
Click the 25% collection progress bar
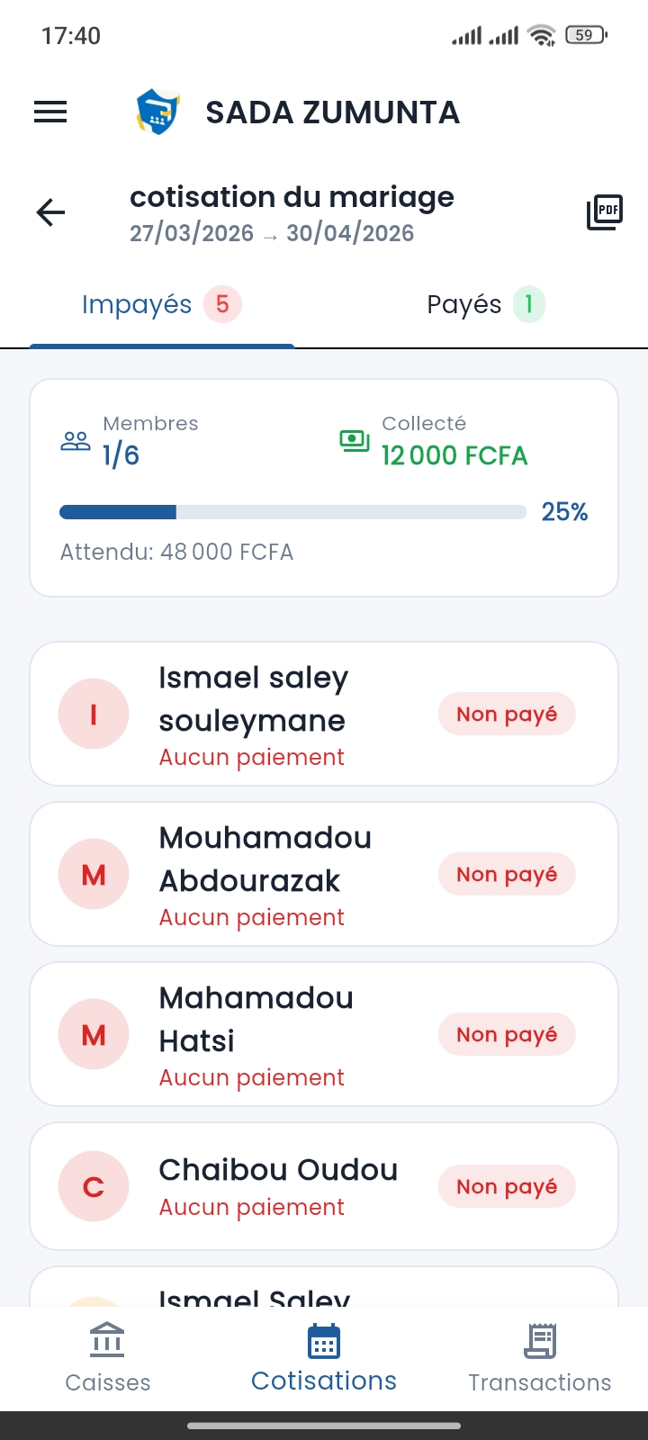[x=292, y=513]
